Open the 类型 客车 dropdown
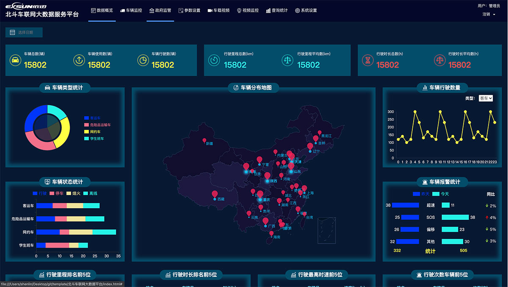 (486, 98)
